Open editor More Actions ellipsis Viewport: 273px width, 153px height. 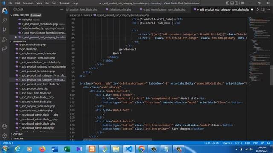(x=268, y=10)
